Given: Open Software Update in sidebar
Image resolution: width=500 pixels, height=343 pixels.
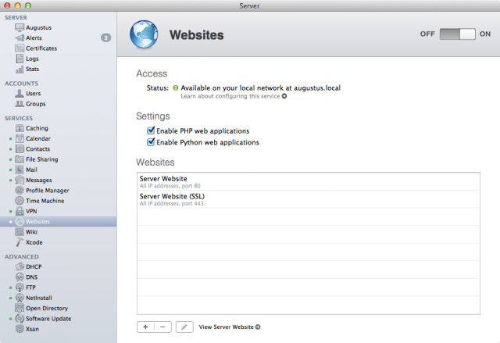Looking at the screenshot, I should point(48,319).
